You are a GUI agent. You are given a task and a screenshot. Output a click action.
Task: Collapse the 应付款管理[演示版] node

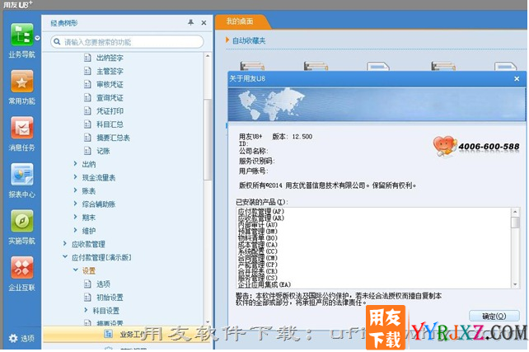65,257
